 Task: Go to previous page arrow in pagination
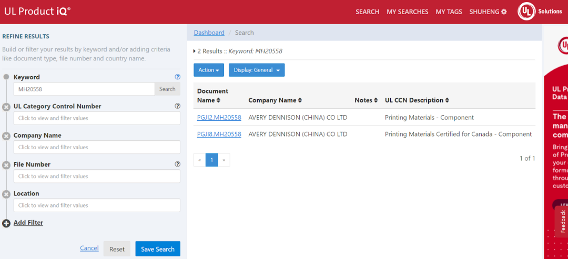pyautogui.click(x=200, y=160)
